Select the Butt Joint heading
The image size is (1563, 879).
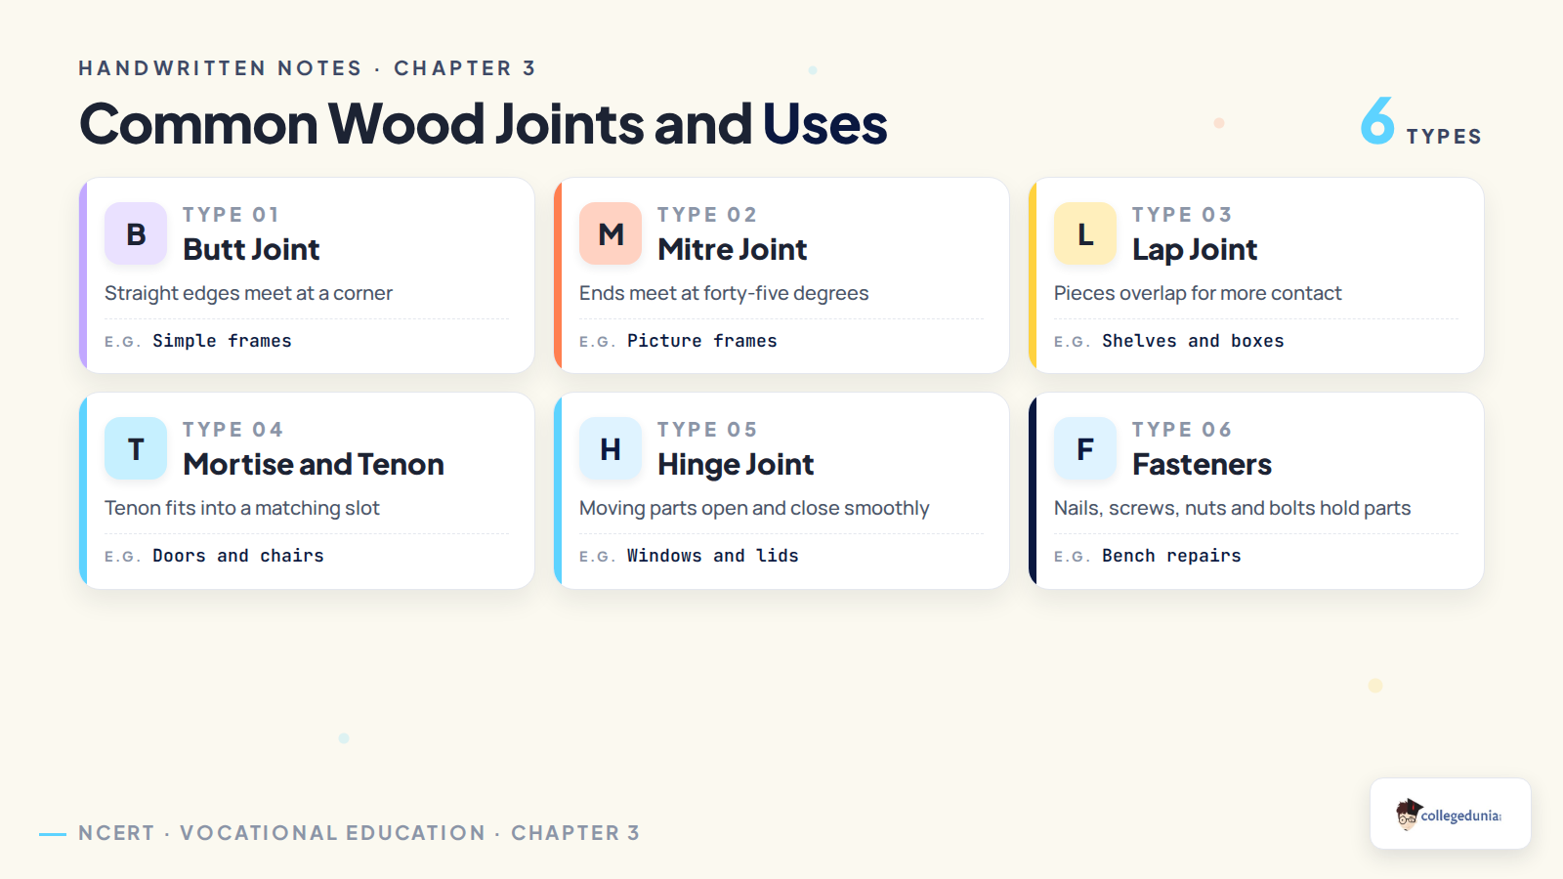(251, 249)
